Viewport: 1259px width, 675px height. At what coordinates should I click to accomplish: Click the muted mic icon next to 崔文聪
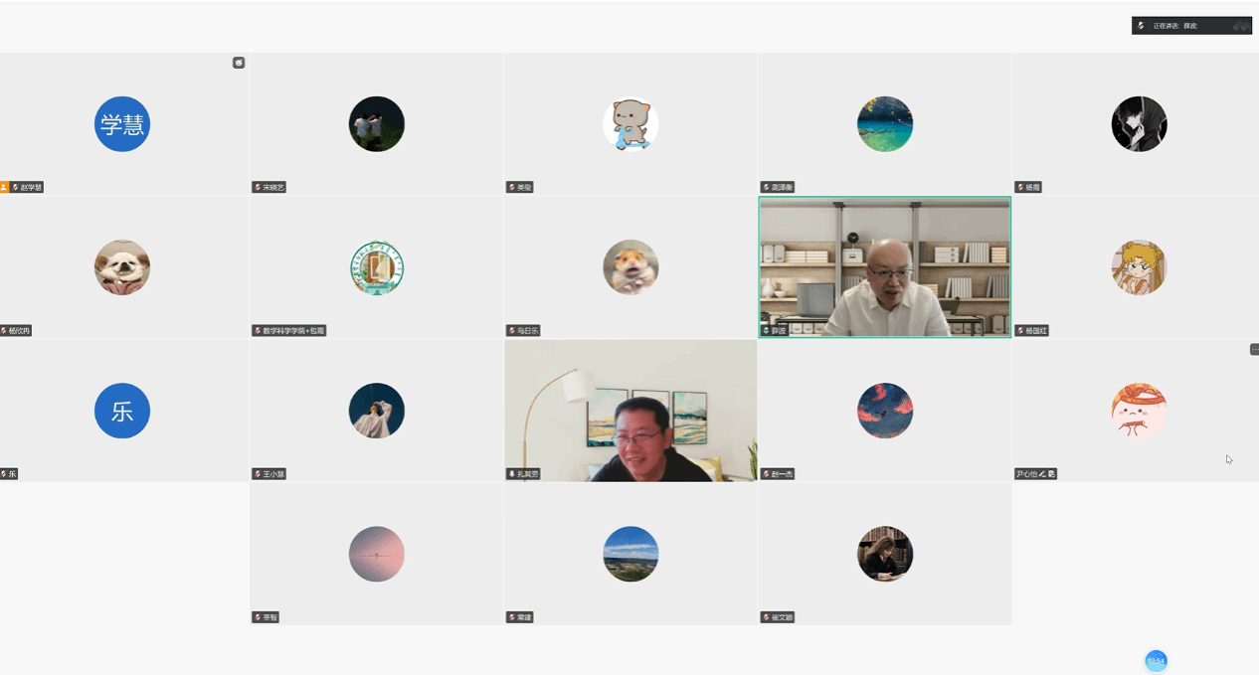766,617
